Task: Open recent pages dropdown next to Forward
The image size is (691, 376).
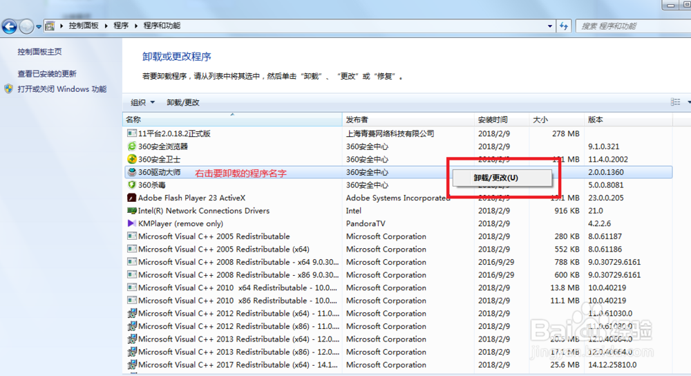Action: [39, 27]
